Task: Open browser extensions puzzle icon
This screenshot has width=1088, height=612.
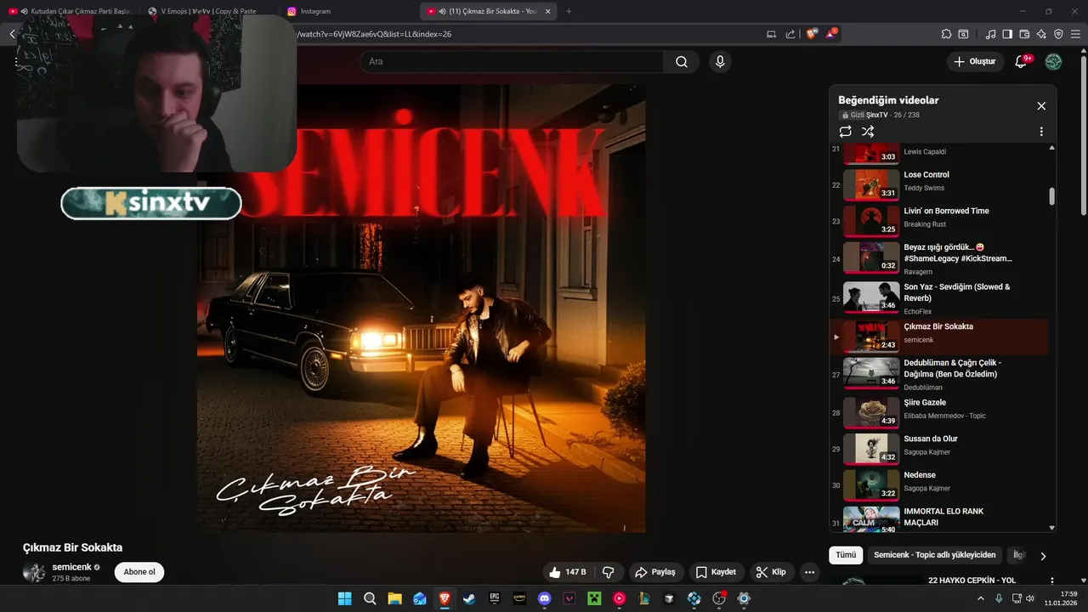Action: (x=946, y=34)
